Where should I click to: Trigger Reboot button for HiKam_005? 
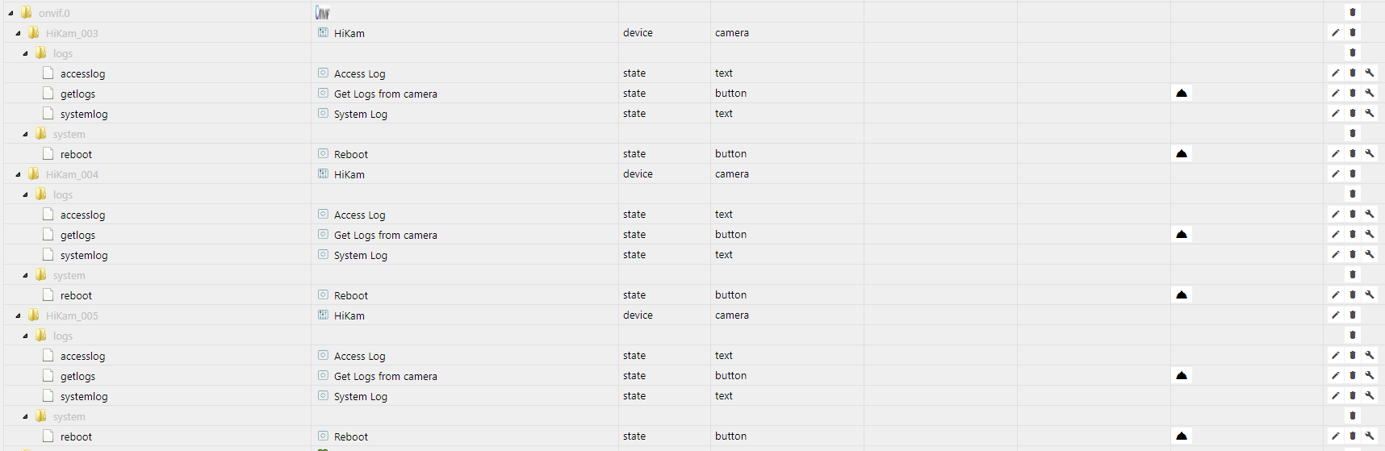point(1182,436)
